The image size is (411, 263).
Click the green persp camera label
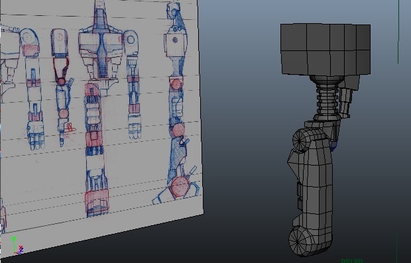[352, 260]
